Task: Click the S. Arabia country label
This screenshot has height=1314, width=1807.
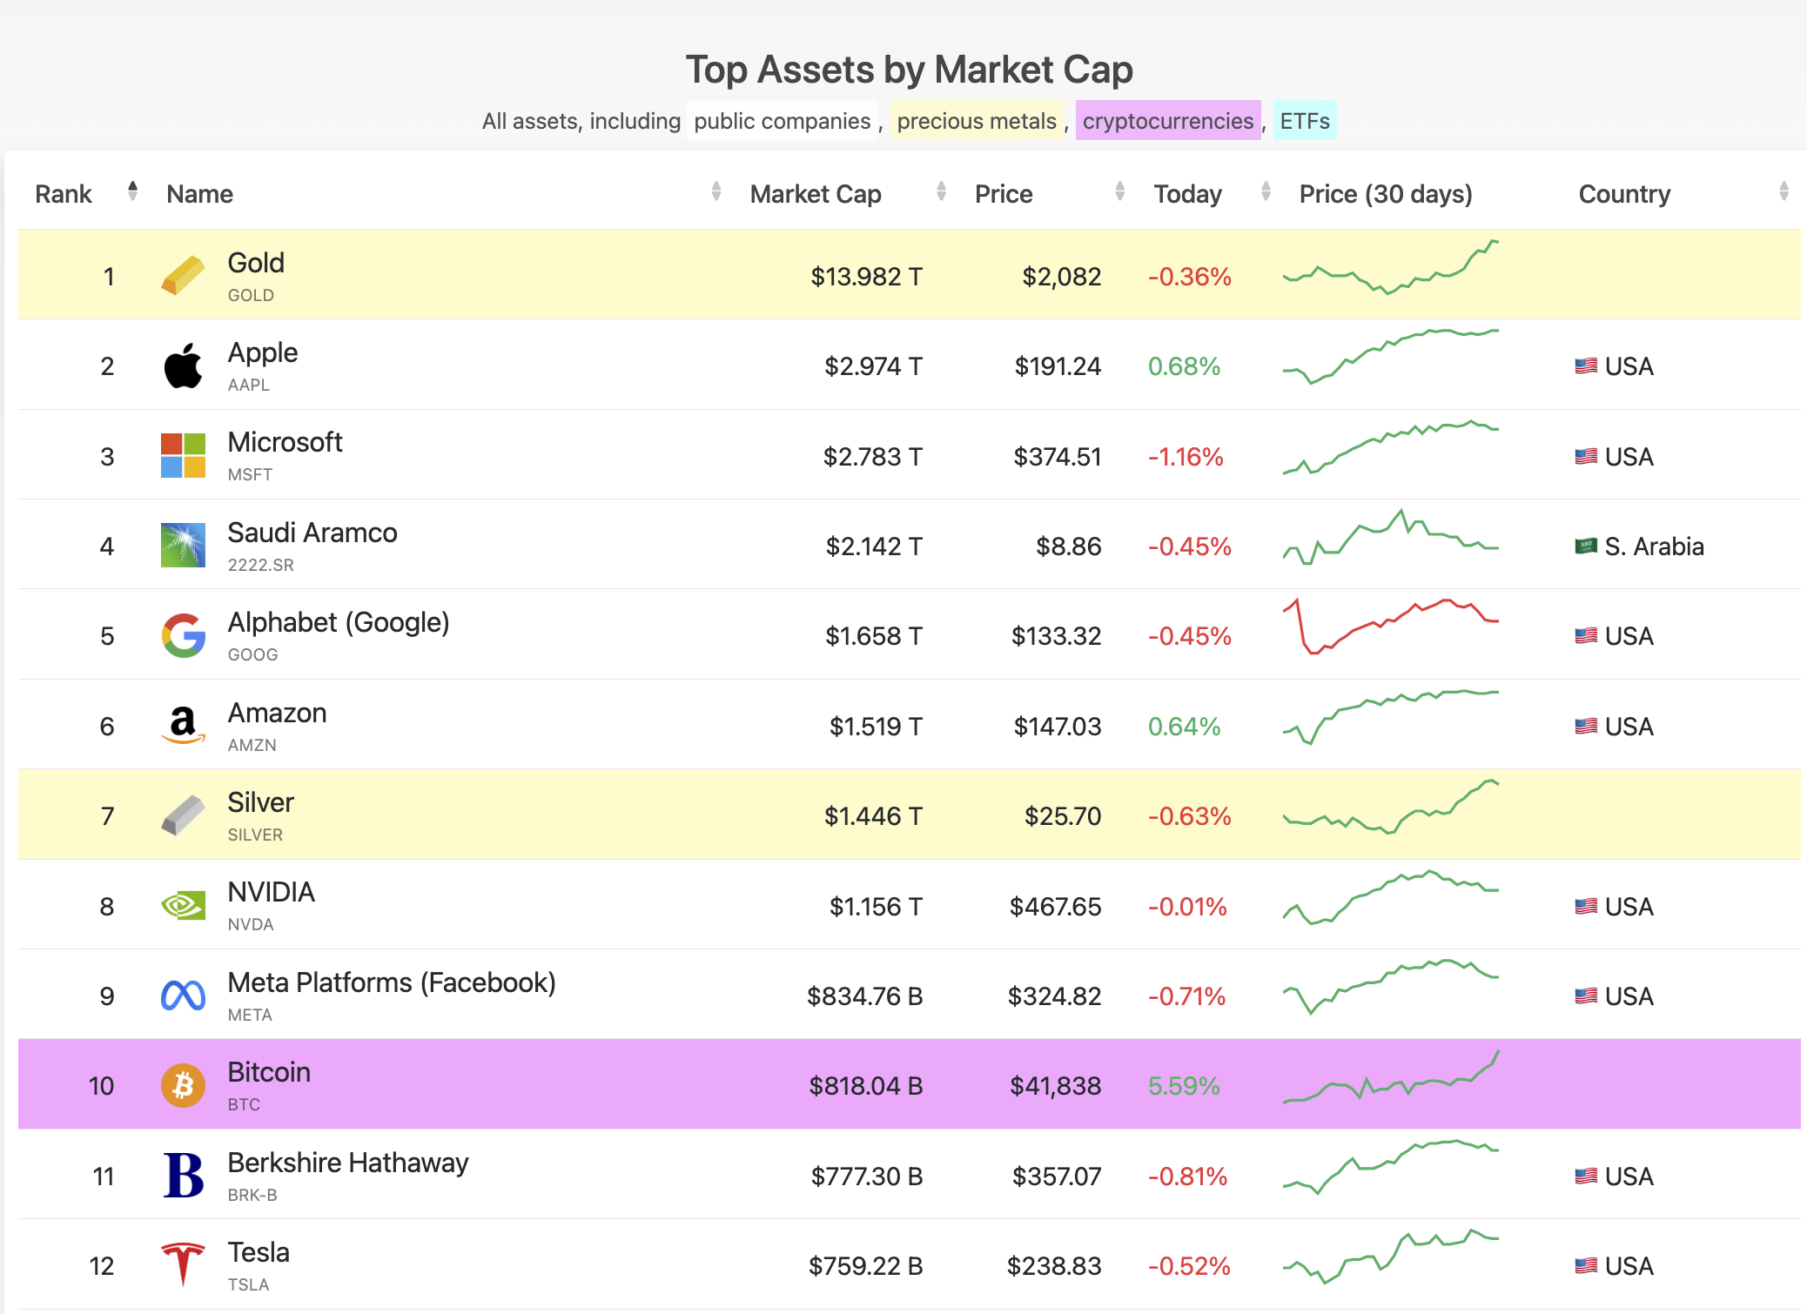Action: point(1654,546)
